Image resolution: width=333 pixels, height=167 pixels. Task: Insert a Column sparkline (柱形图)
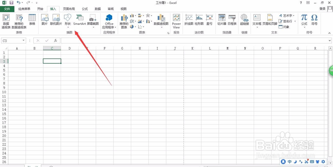[x=199, y=20]
